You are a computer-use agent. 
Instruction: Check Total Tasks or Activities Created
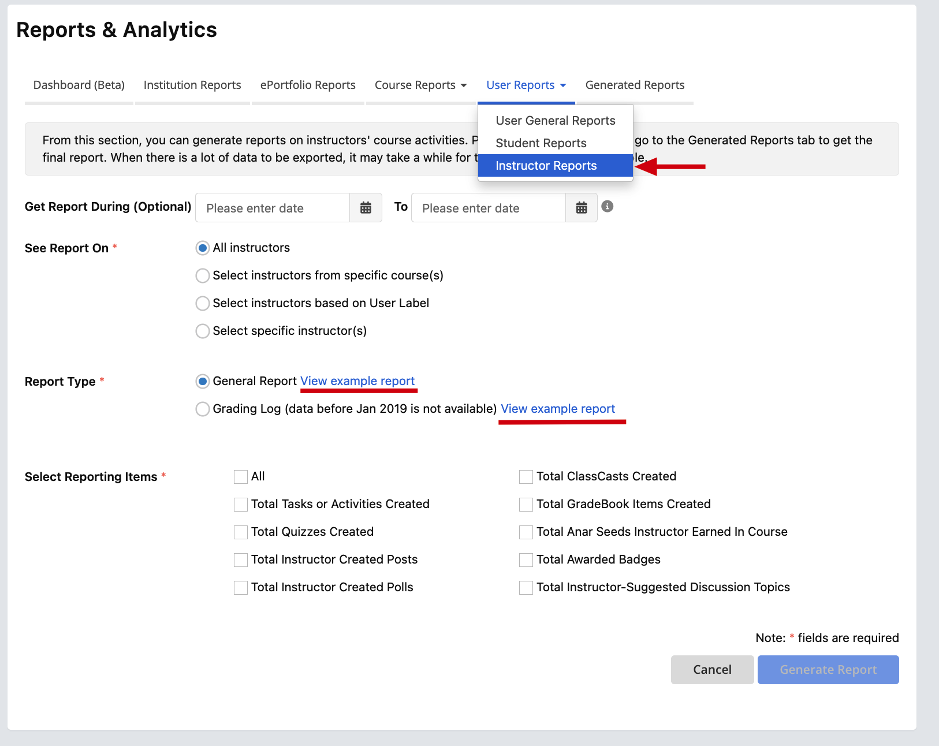point(241,505)
